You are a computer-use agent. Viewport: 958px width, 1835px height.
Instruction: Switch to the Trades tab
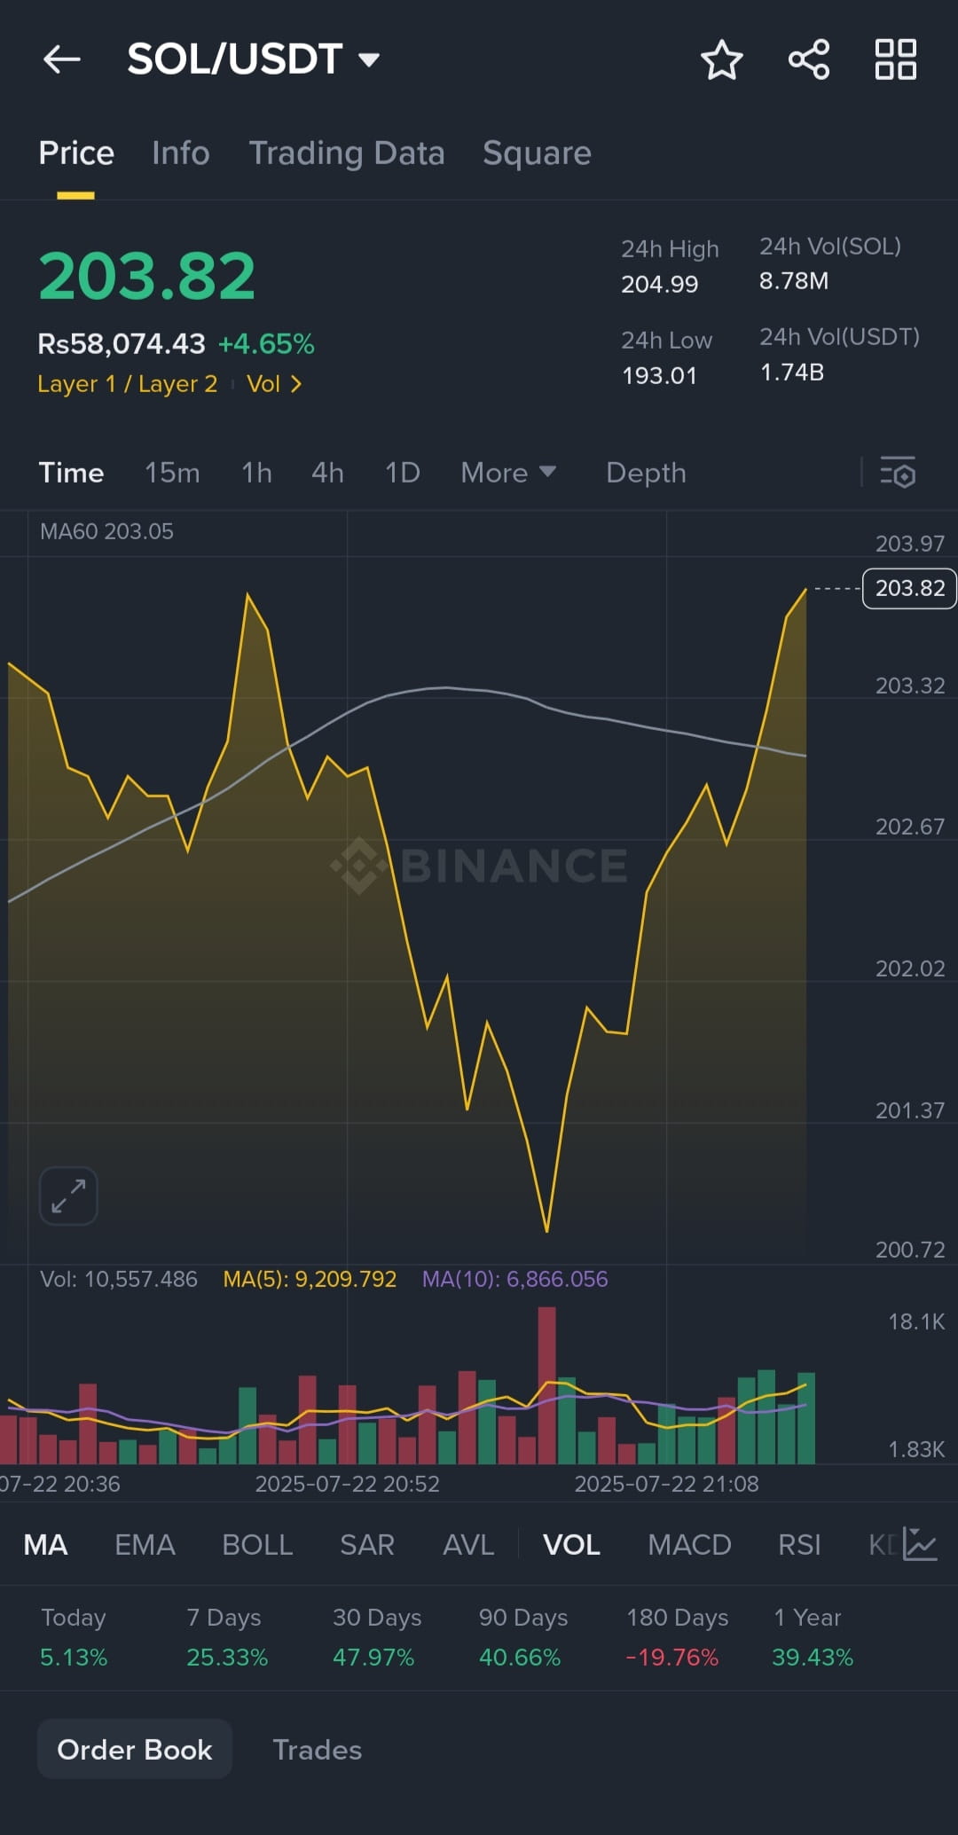pyautogui.click(x=317, y=1750)
